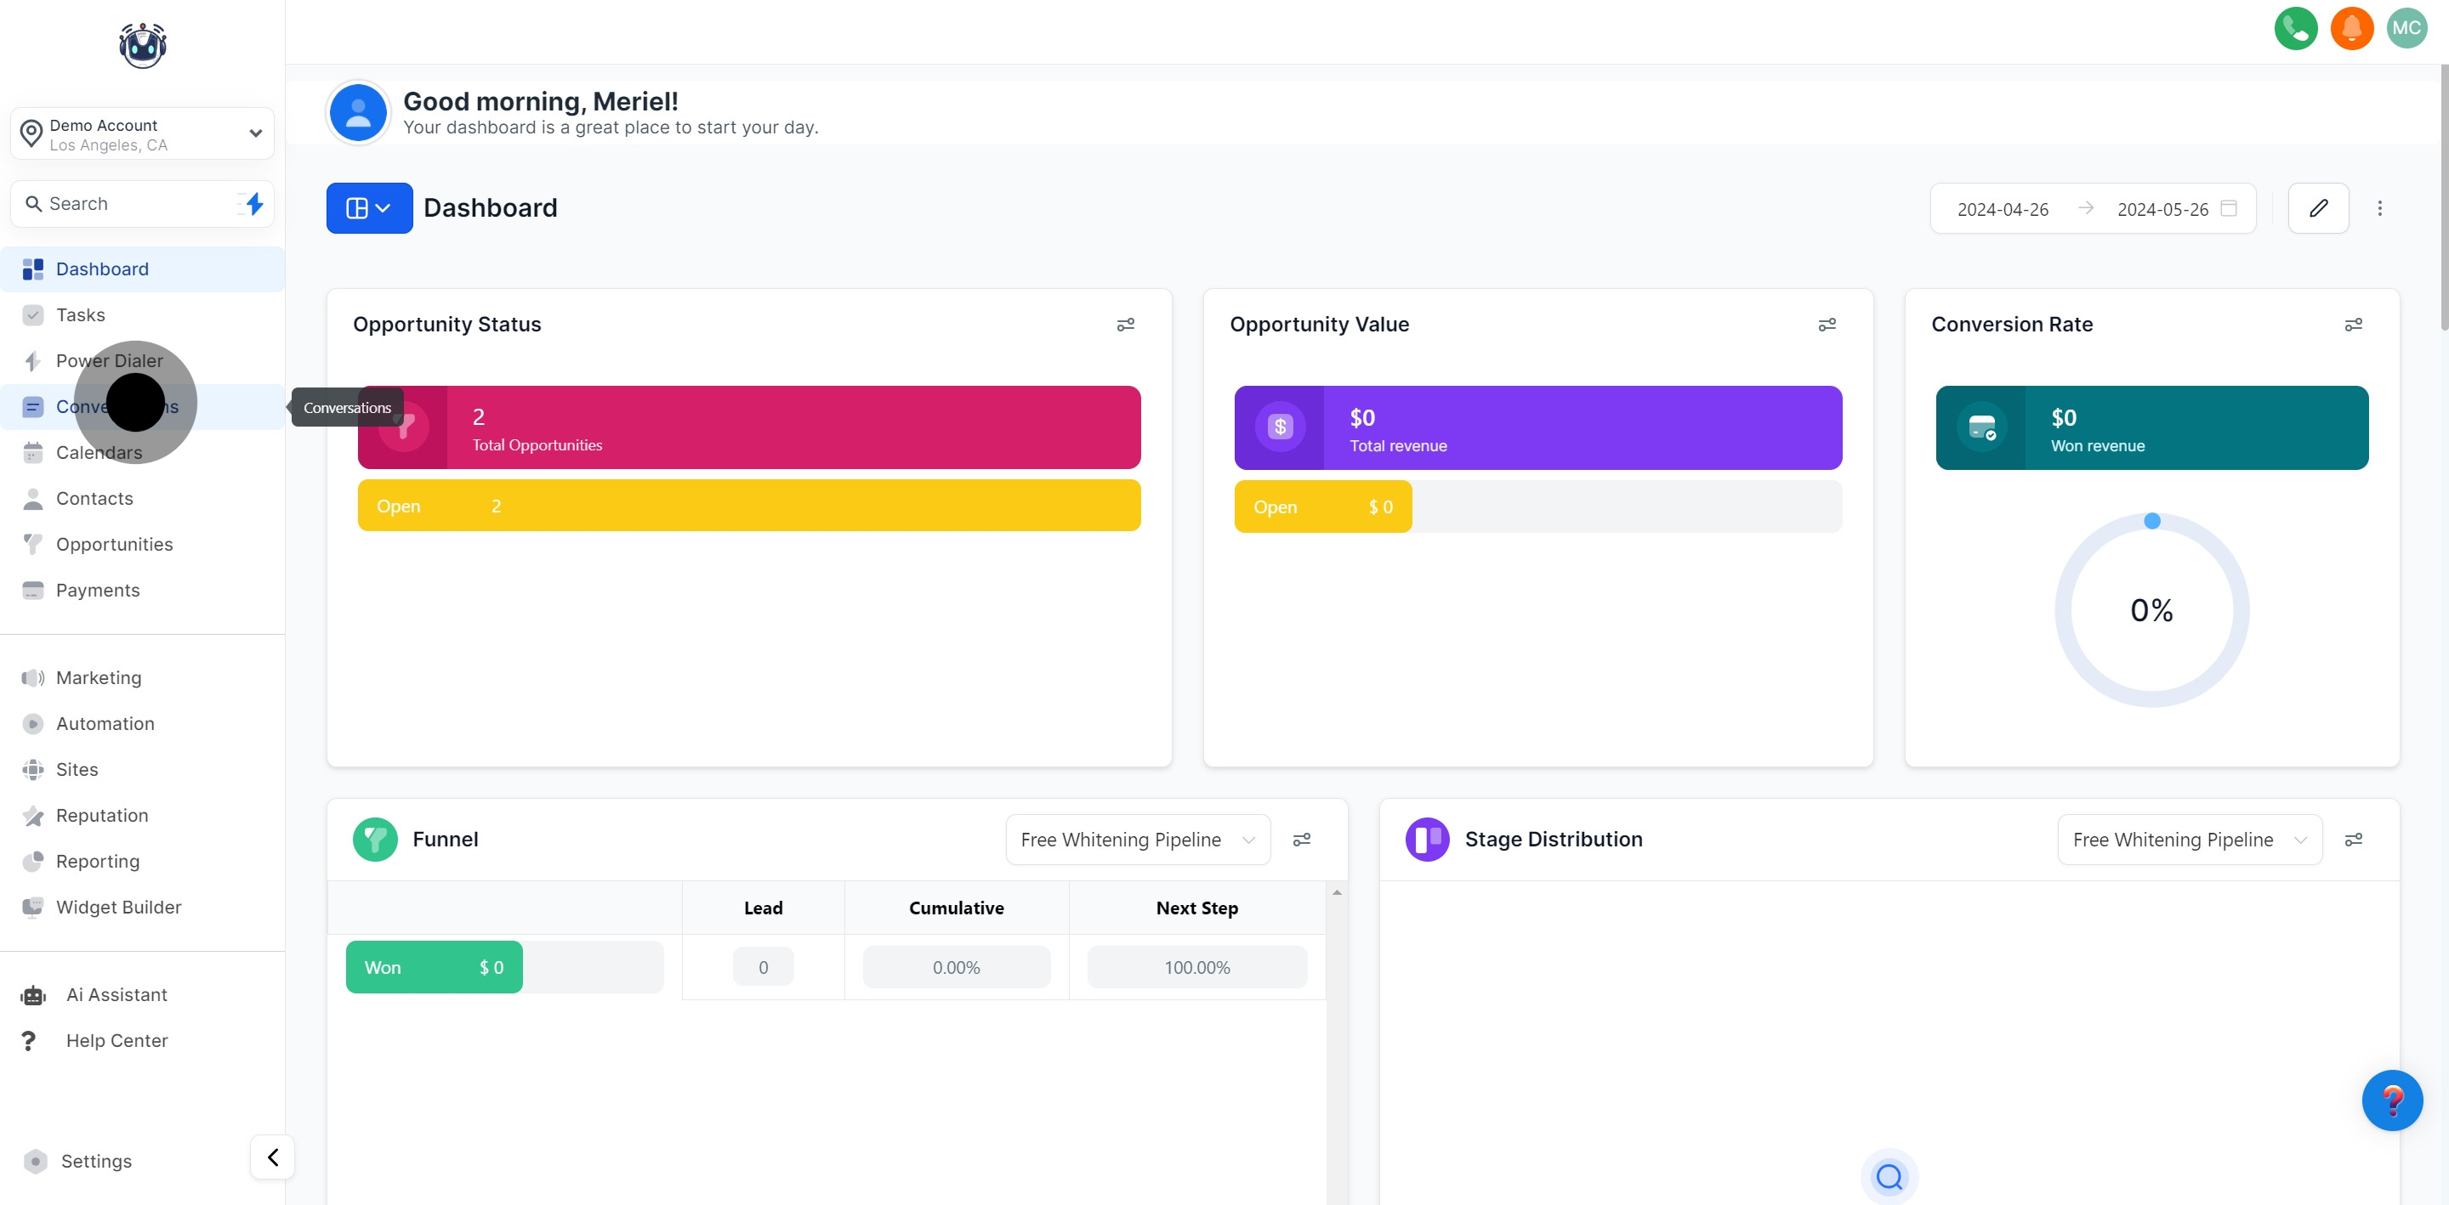2449x1205 pixels.
Task: Open Stage Distribution pipeline dropdown
Action: (x=2189, y=839)
